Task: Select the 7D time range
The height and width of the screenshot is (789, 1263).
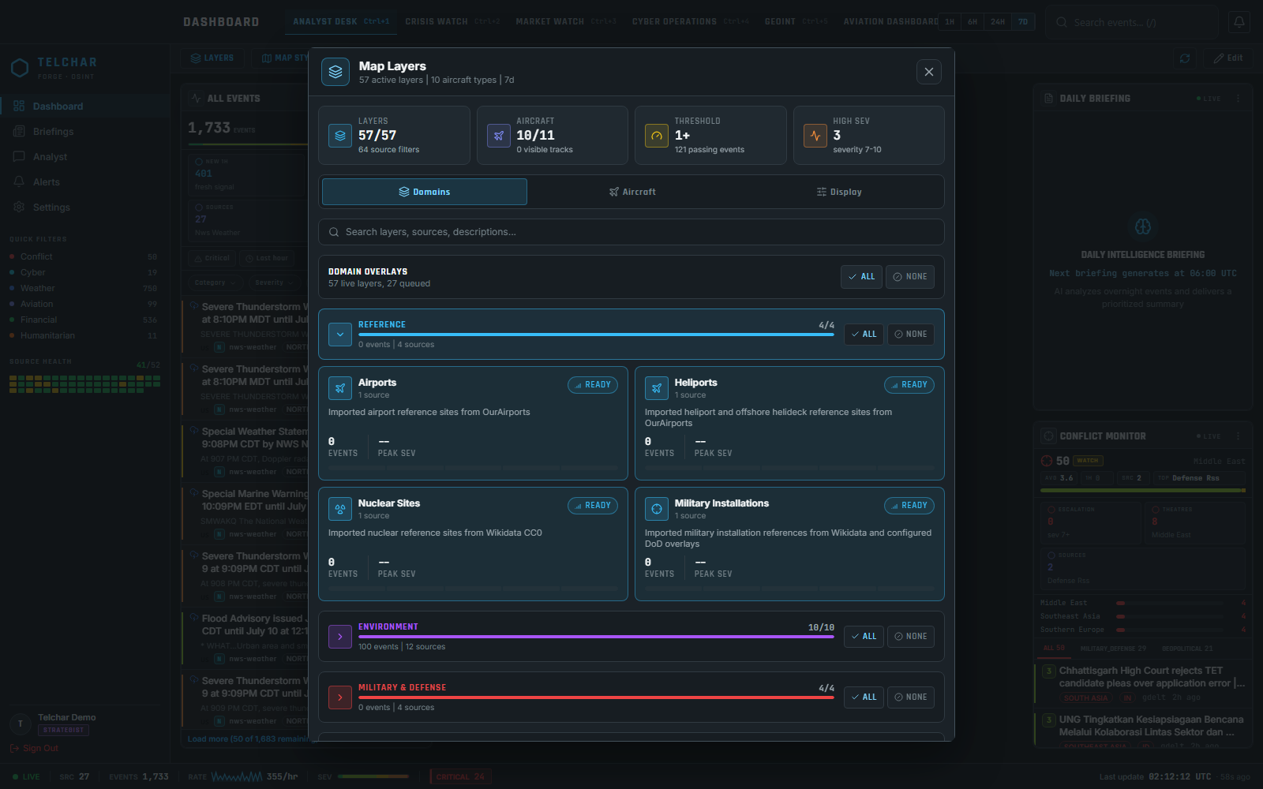Action: 1023,22
